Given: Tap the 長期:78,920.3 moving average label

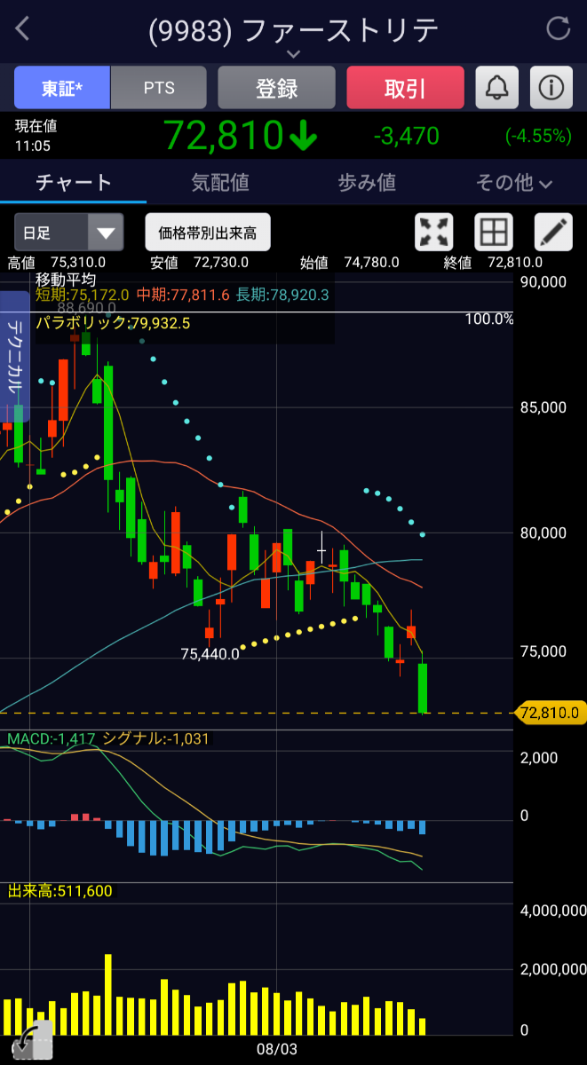Looking at the screenshot, I should tap(283, 295).
